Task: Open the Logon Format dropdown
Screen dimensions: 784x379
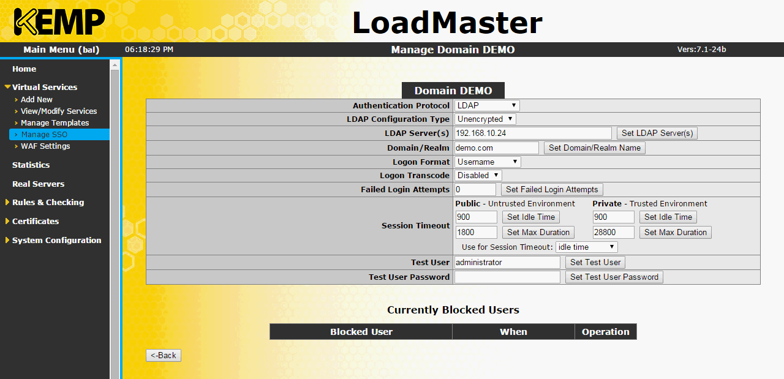Action: 488,162
